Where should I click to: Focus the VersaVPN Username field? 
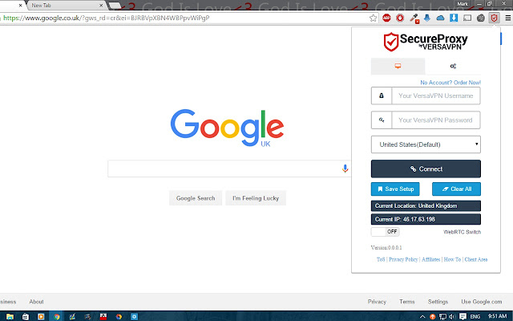click(436, 95)
